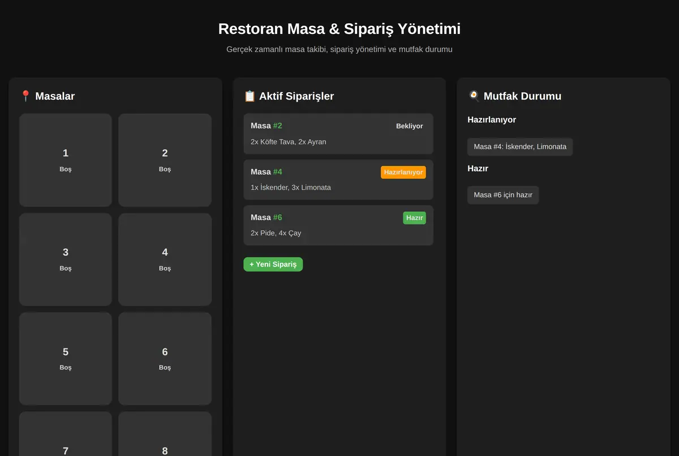Select table 6 card

[165, 359]
